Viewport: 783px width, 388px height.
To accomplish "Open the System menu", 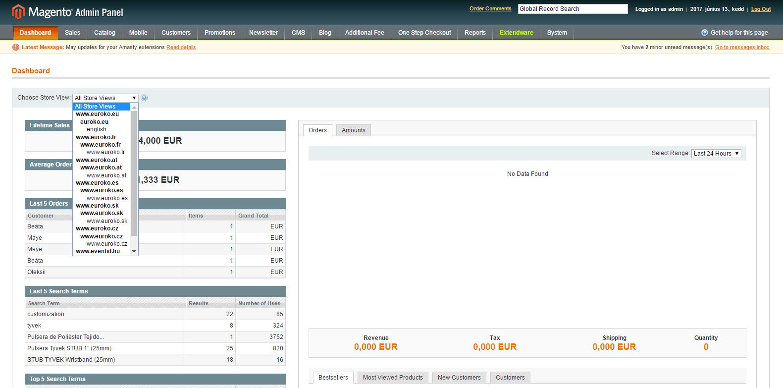I will pos(557,33).
